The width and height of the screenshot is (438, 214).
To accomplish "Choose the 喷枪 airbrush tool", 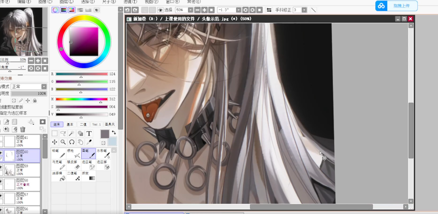I will (x=73, y=153).
